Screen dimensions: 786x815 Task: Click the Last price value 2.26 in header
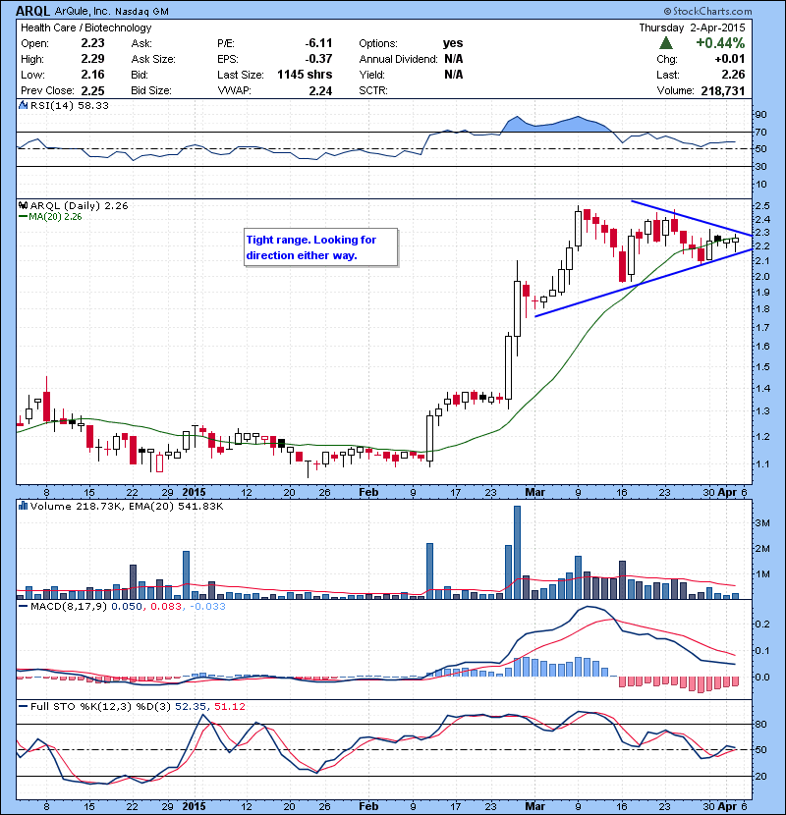734,75
